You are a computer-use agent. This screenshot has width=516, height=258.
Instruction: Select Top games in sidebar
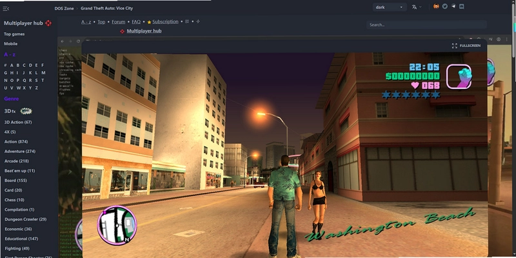[x=14, y=34]
